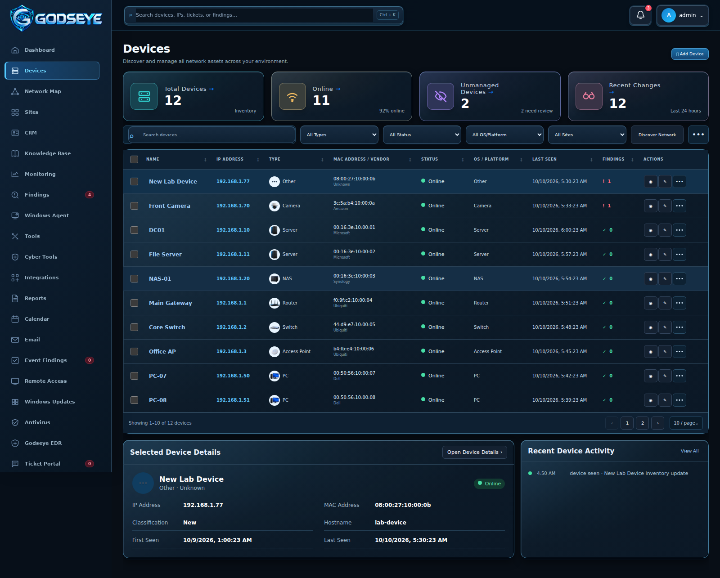Open the toolbar's three-dot more options button
The width and height of the screenshot is (720, 578).
pyautogui.click(x=698, y=135)
